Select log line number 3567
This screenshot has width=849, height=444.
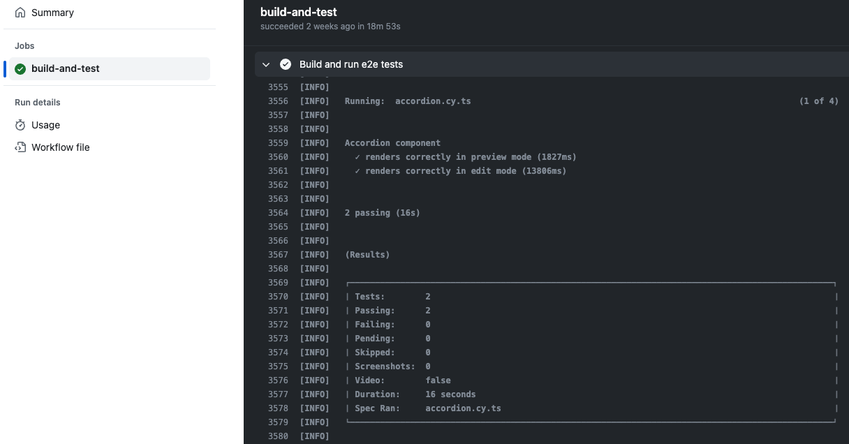pyautogui.click(x=278, y=255)
